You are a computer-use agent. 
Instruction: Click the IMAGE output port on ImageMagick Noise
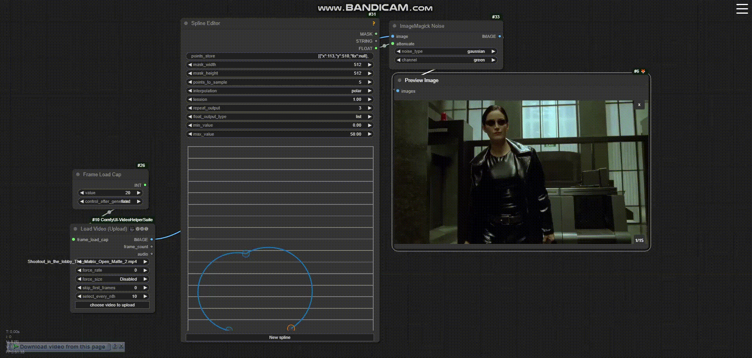(500, 36)
